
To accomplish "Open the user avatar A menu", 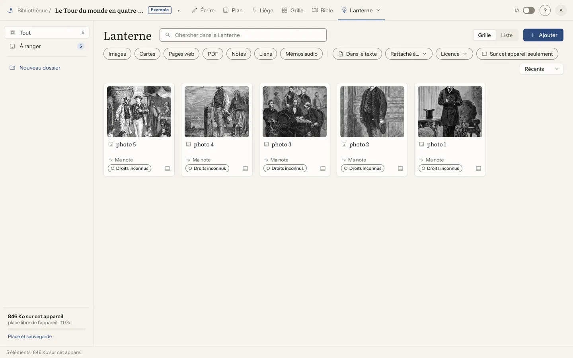I will point(561,10).
